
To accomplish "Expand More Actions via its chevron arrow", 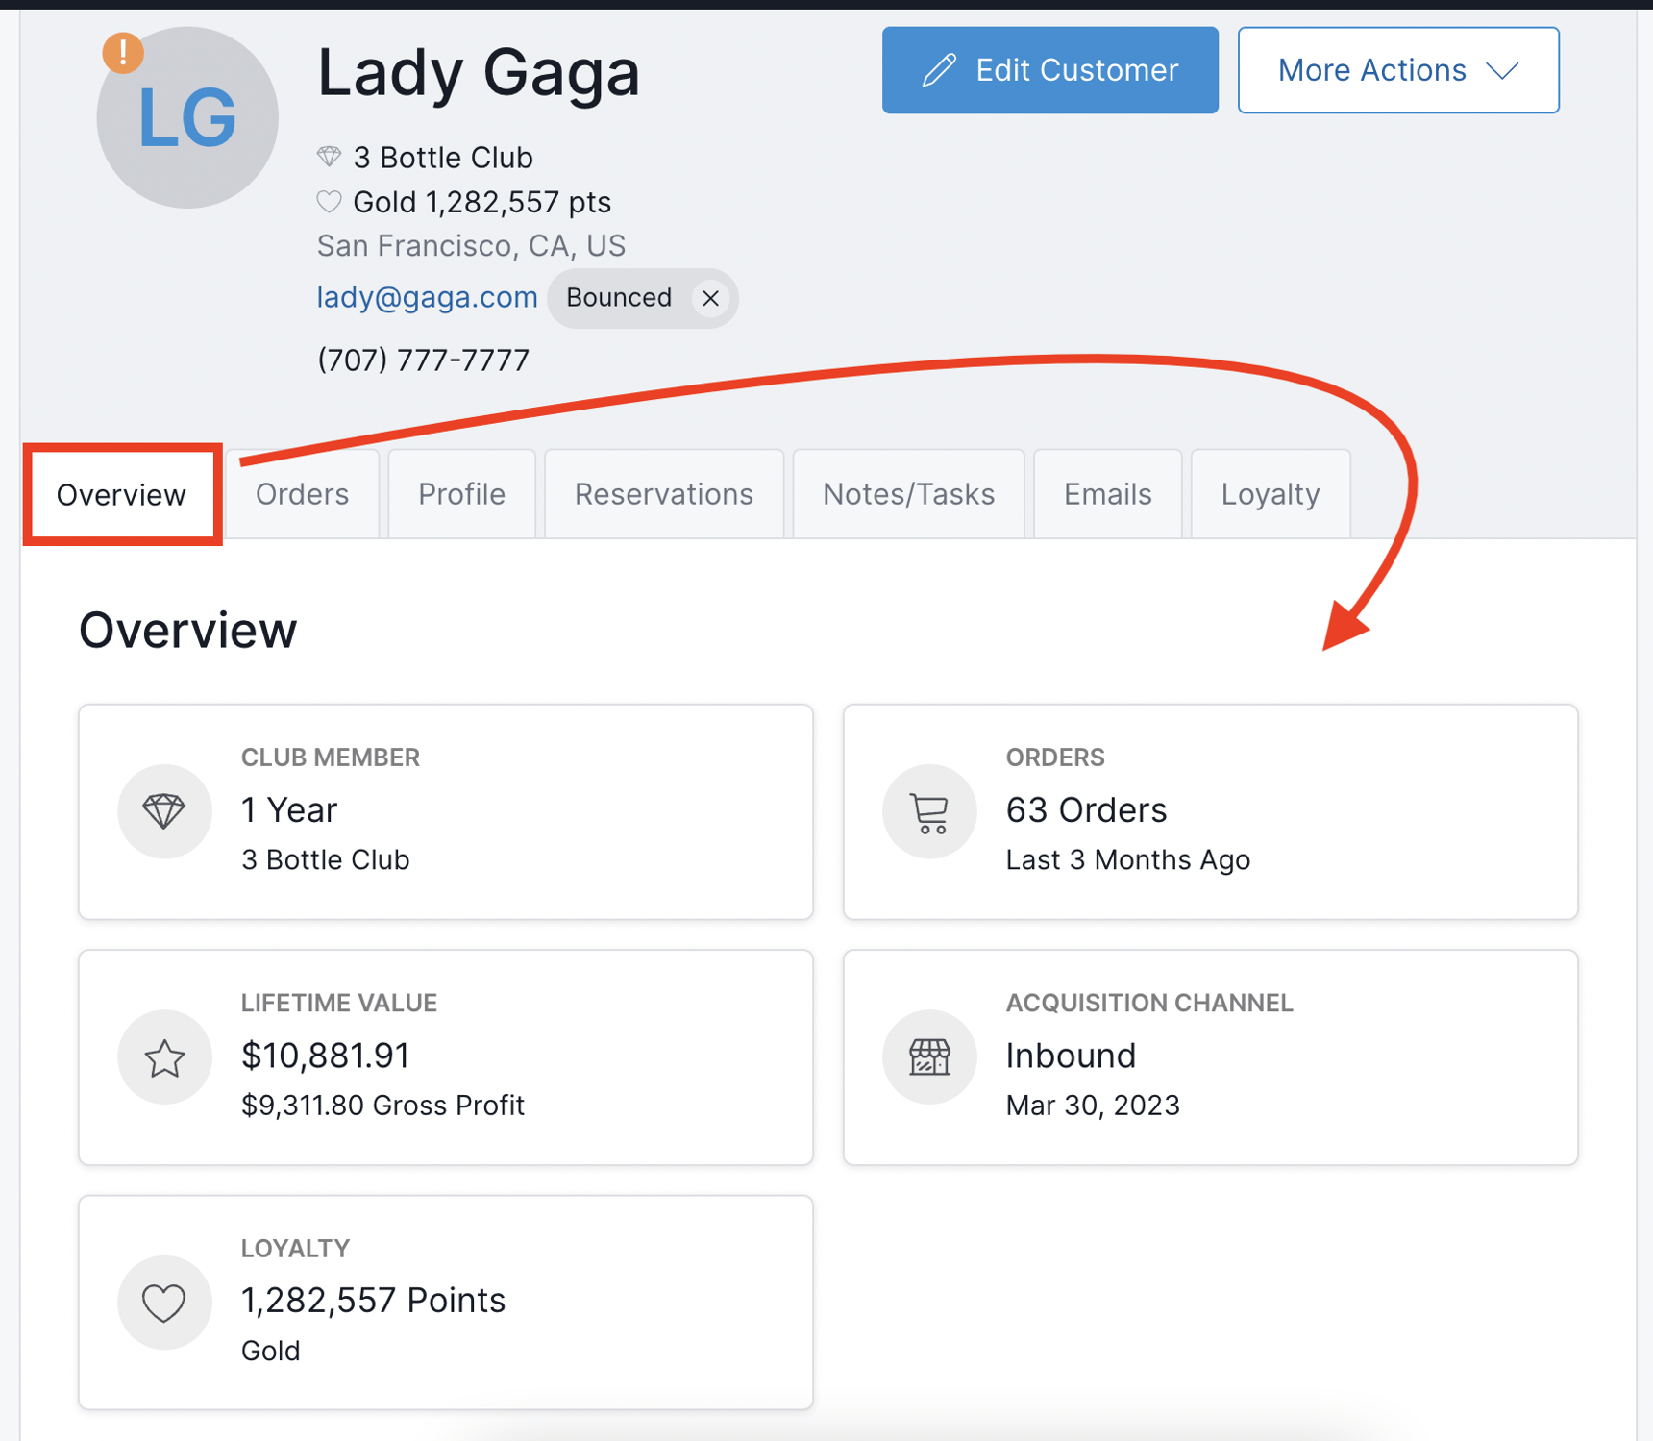I will [1503, 70].
